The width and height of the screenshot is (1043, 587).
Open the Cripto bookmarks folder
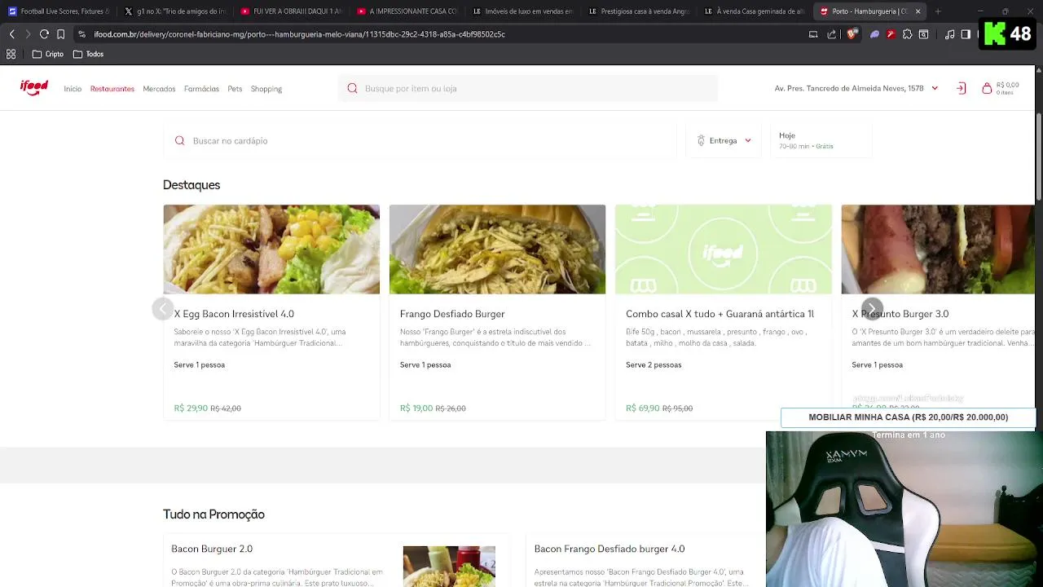pyautogui.click(x=47, y=54)
